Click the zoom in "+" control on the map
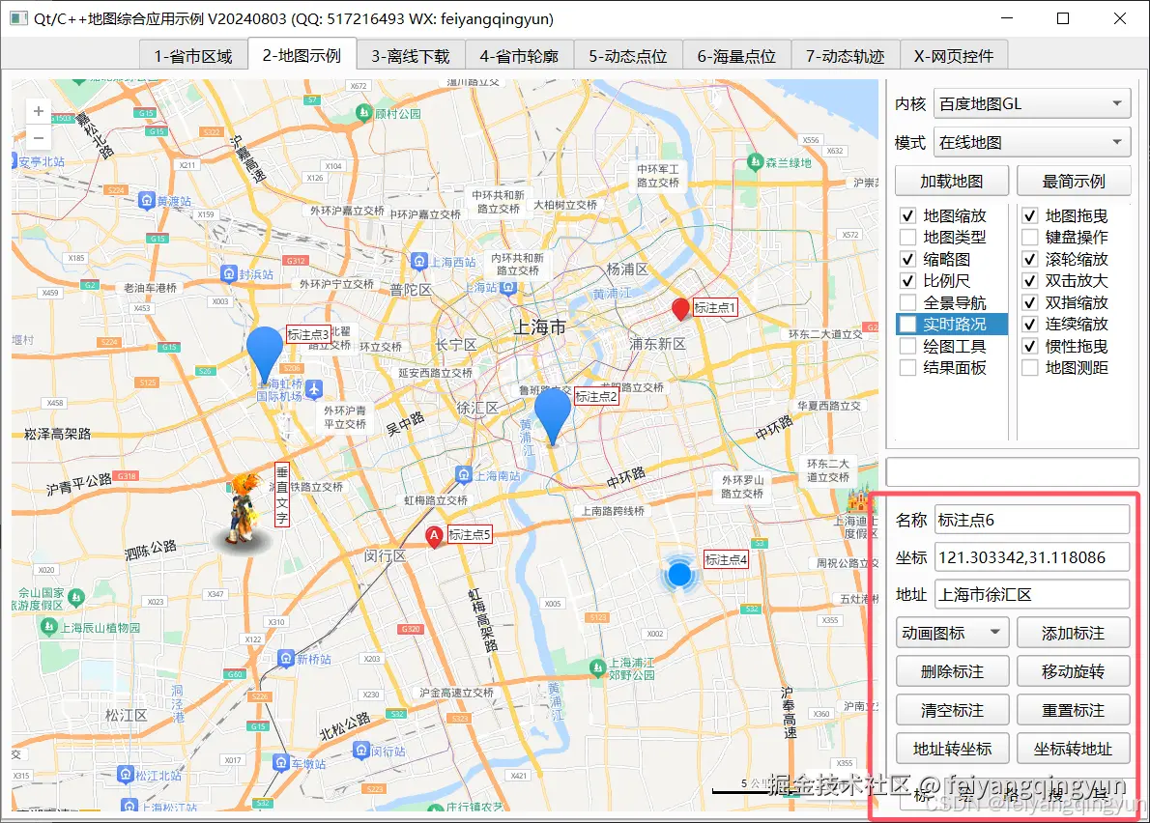This screenshot has width=1150, height=823. [x=37, y=110]
